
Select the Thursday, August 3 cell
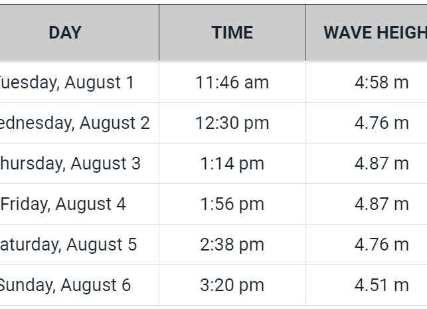(x=69, y=163)
